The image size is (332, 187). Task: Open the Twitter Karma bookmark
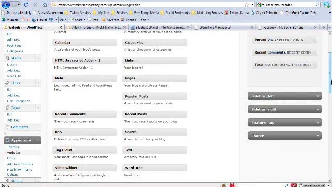tap(237, 12)
